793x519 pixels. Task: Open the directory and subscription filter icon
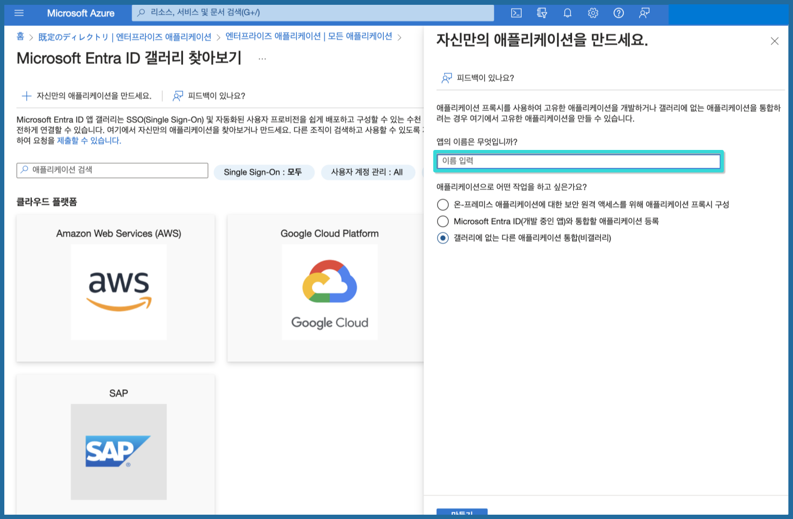coord(542,13)
